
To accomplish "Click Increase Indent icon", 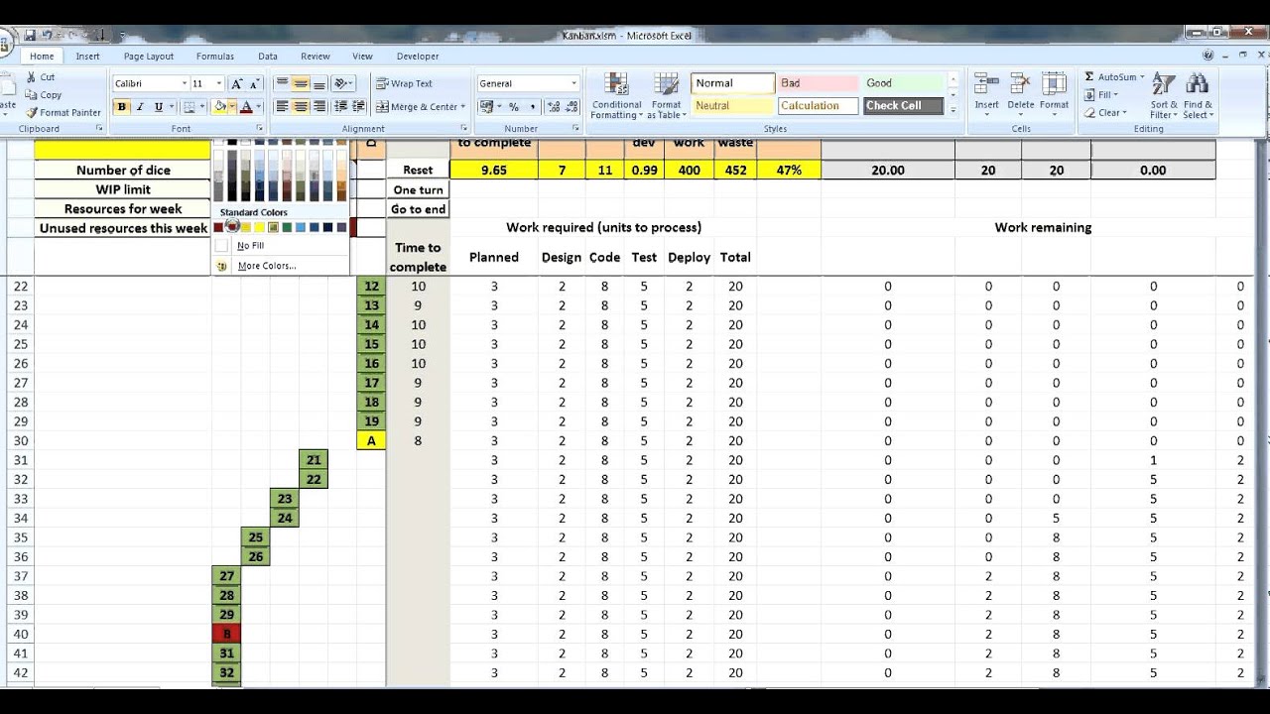I will click(x=359, y=107).
